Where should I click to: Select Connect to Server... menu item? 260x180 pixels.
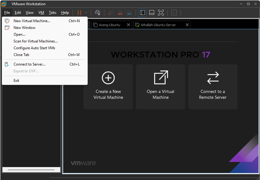pos(45,64)
